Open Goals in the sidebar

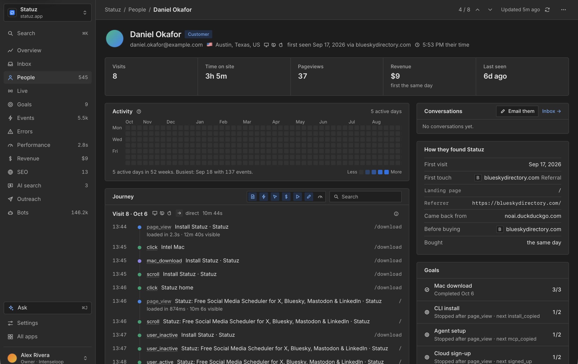click(x=47, y=105)
